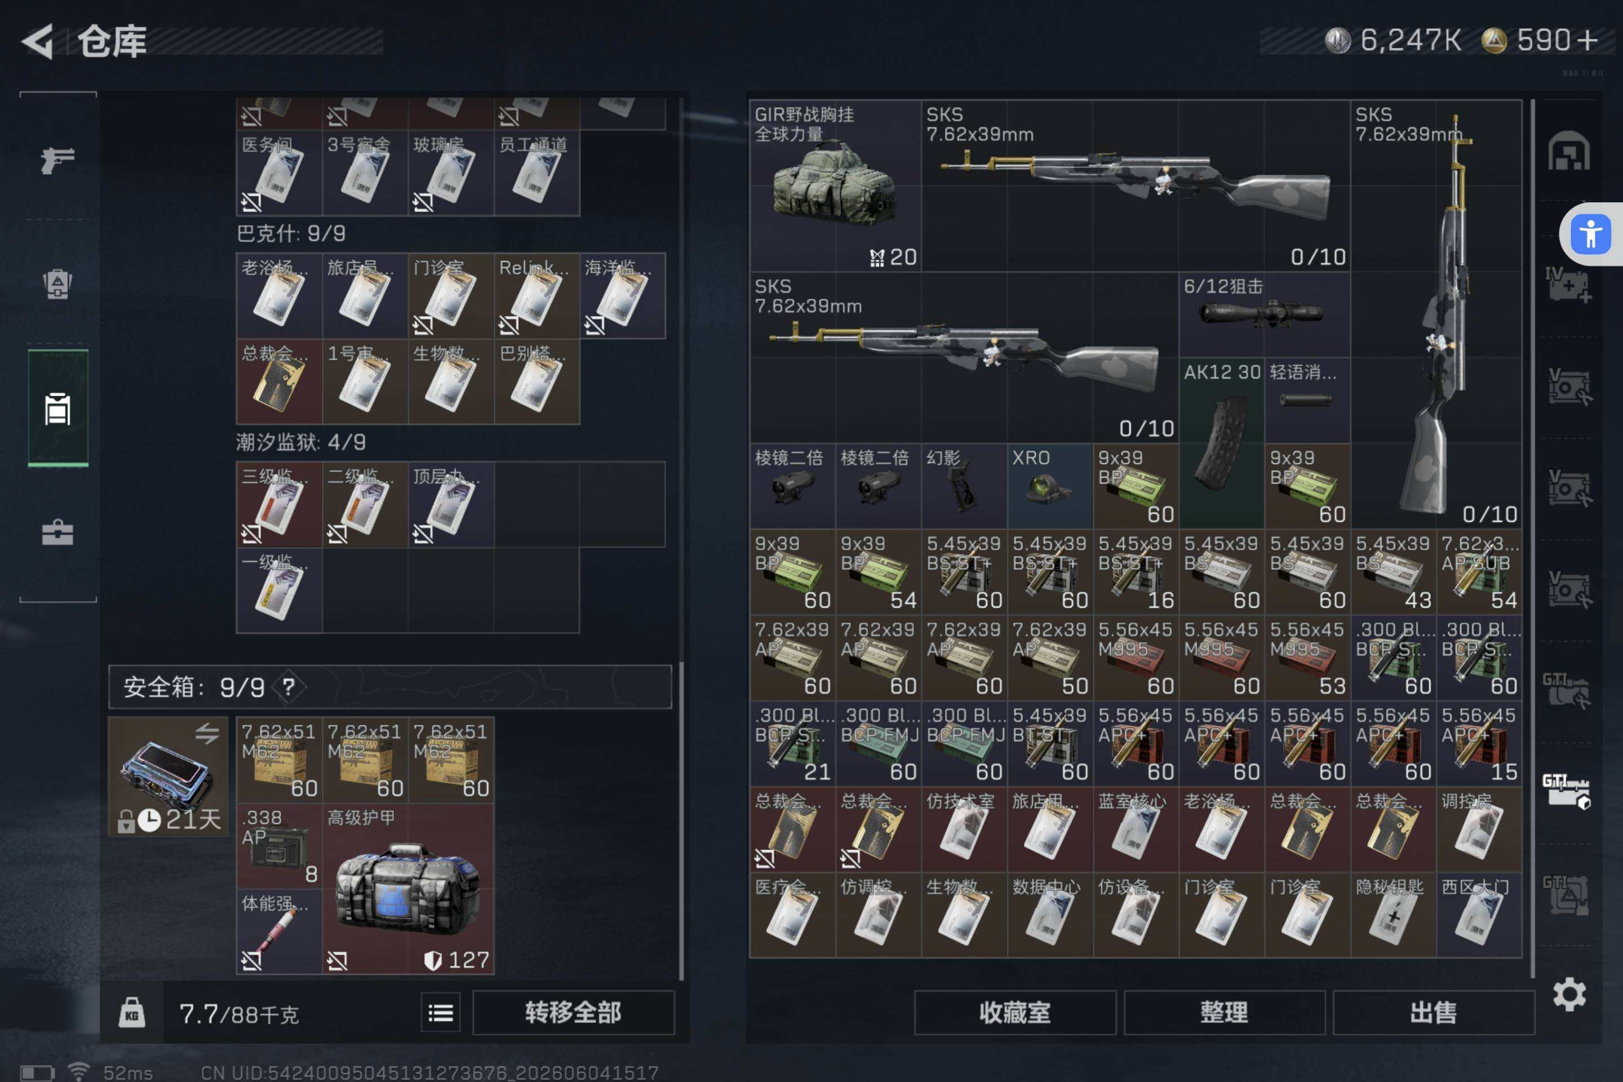The image size is (1623, 1082).
Task: Select the 5.45x39 BT ST ammo box
Action: tap(1049, 744)
